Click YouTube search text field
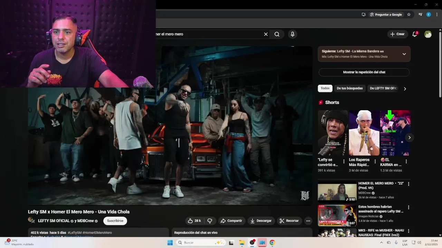 (x=208, y=34)
